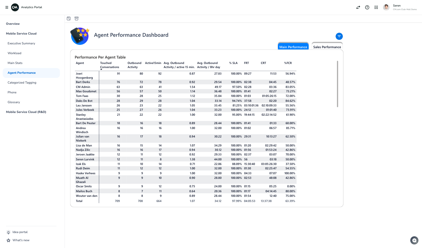Collapse the Mobile Service Cloud section
Viewport: 422px width, 248px height.
point(21,33)
